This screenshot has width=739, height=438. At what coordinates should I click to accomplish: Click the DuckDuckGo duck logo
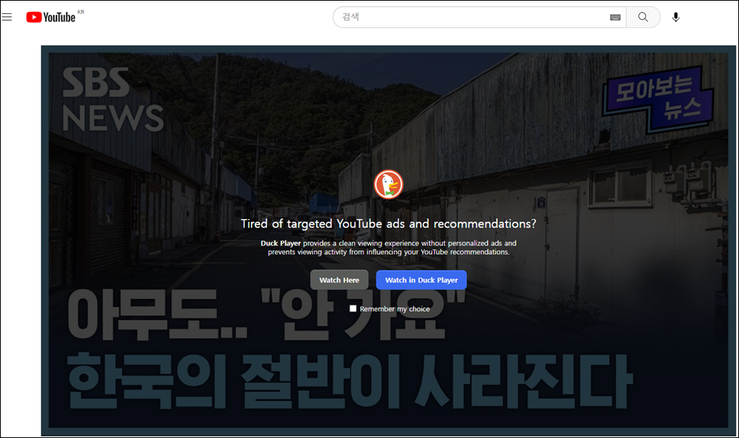[x=389, y=184]
